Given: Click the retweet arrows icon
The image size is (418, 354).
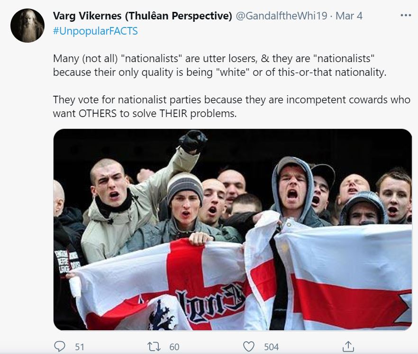Looking at the screenshot, I should [x=154, y=346].
